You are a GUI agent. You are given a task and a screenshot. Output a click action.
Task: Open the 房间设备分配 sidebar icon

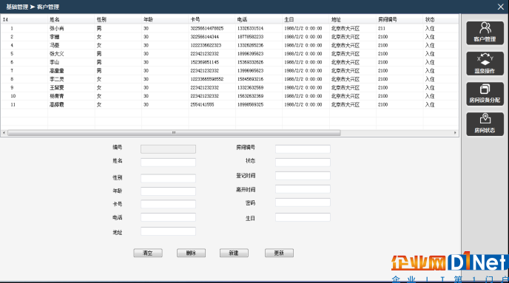[x=485, y=94]
